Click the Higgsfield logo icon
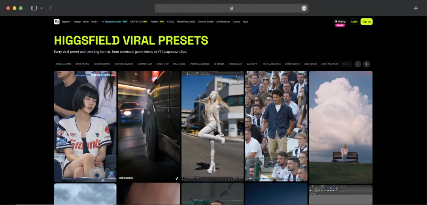The image size is (427, 205). click(57, 21)
